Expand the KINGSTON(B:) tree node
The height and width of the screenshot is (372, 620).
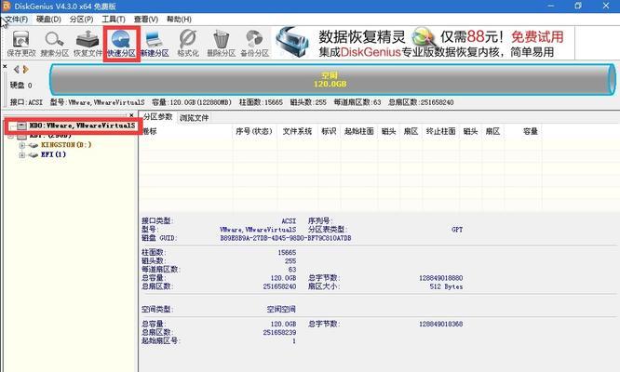click(x=22, y=145)
